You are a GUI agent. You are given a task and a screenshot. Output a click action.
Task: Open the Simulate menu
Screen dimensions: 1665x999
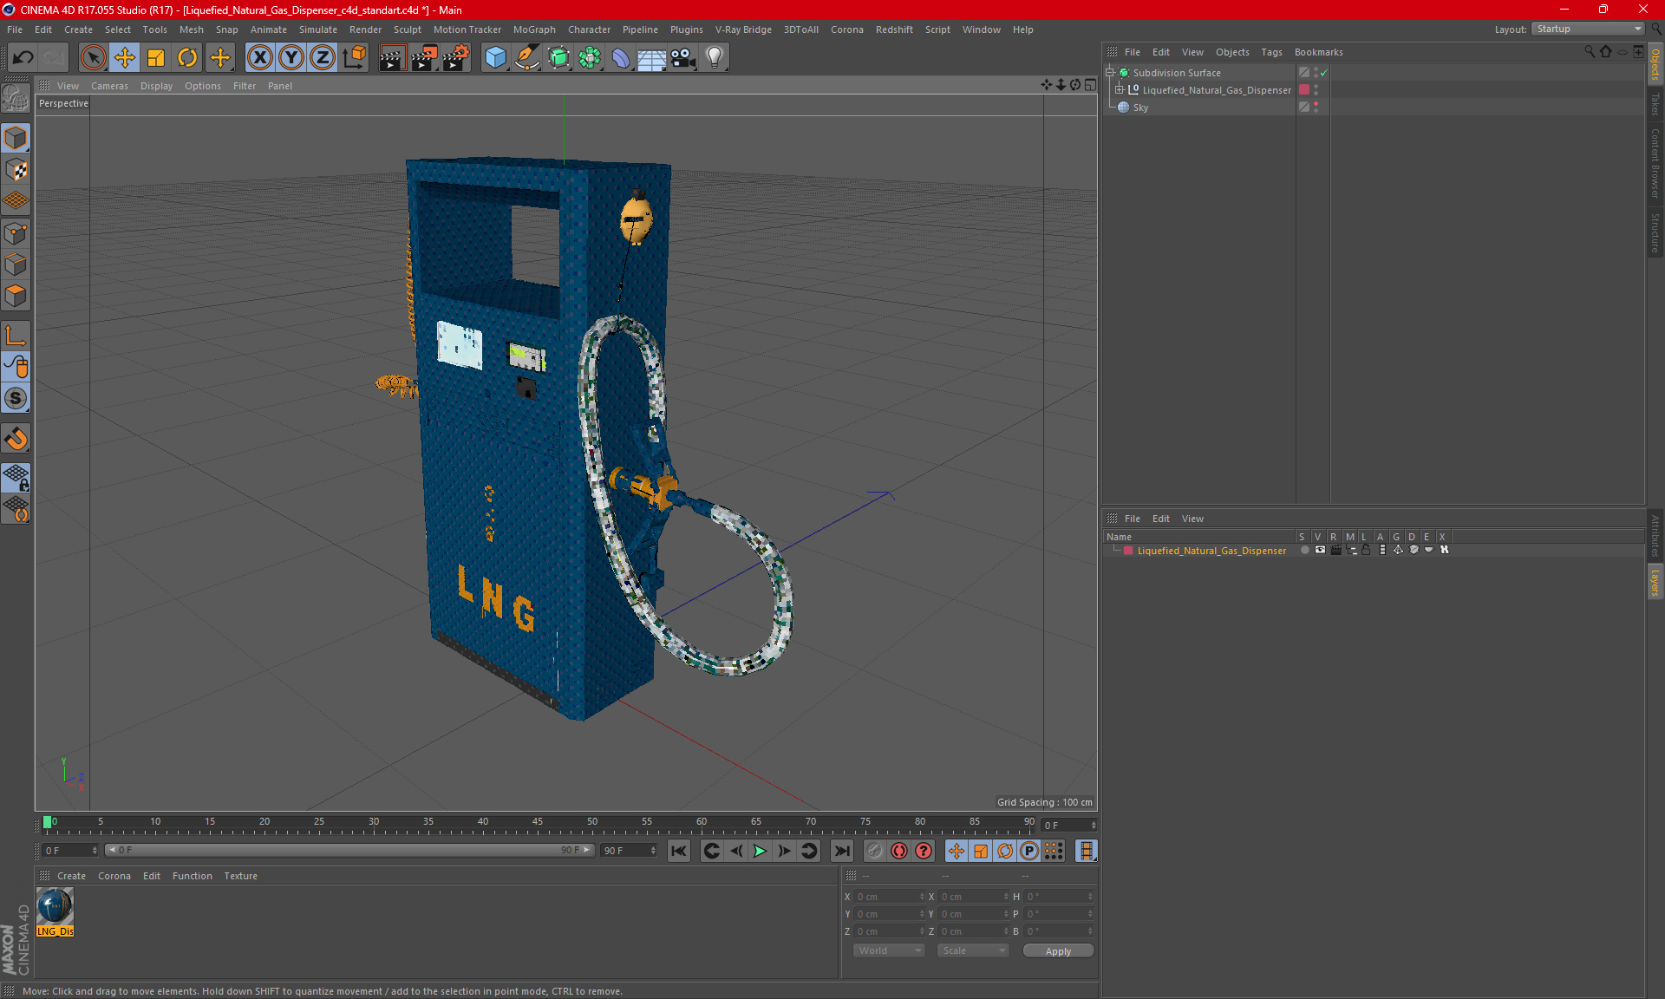[317, 29]
